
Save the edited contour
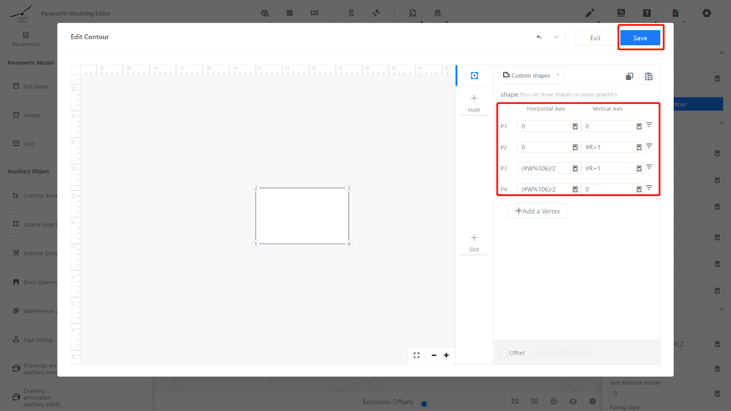click(x=640, y=38)
